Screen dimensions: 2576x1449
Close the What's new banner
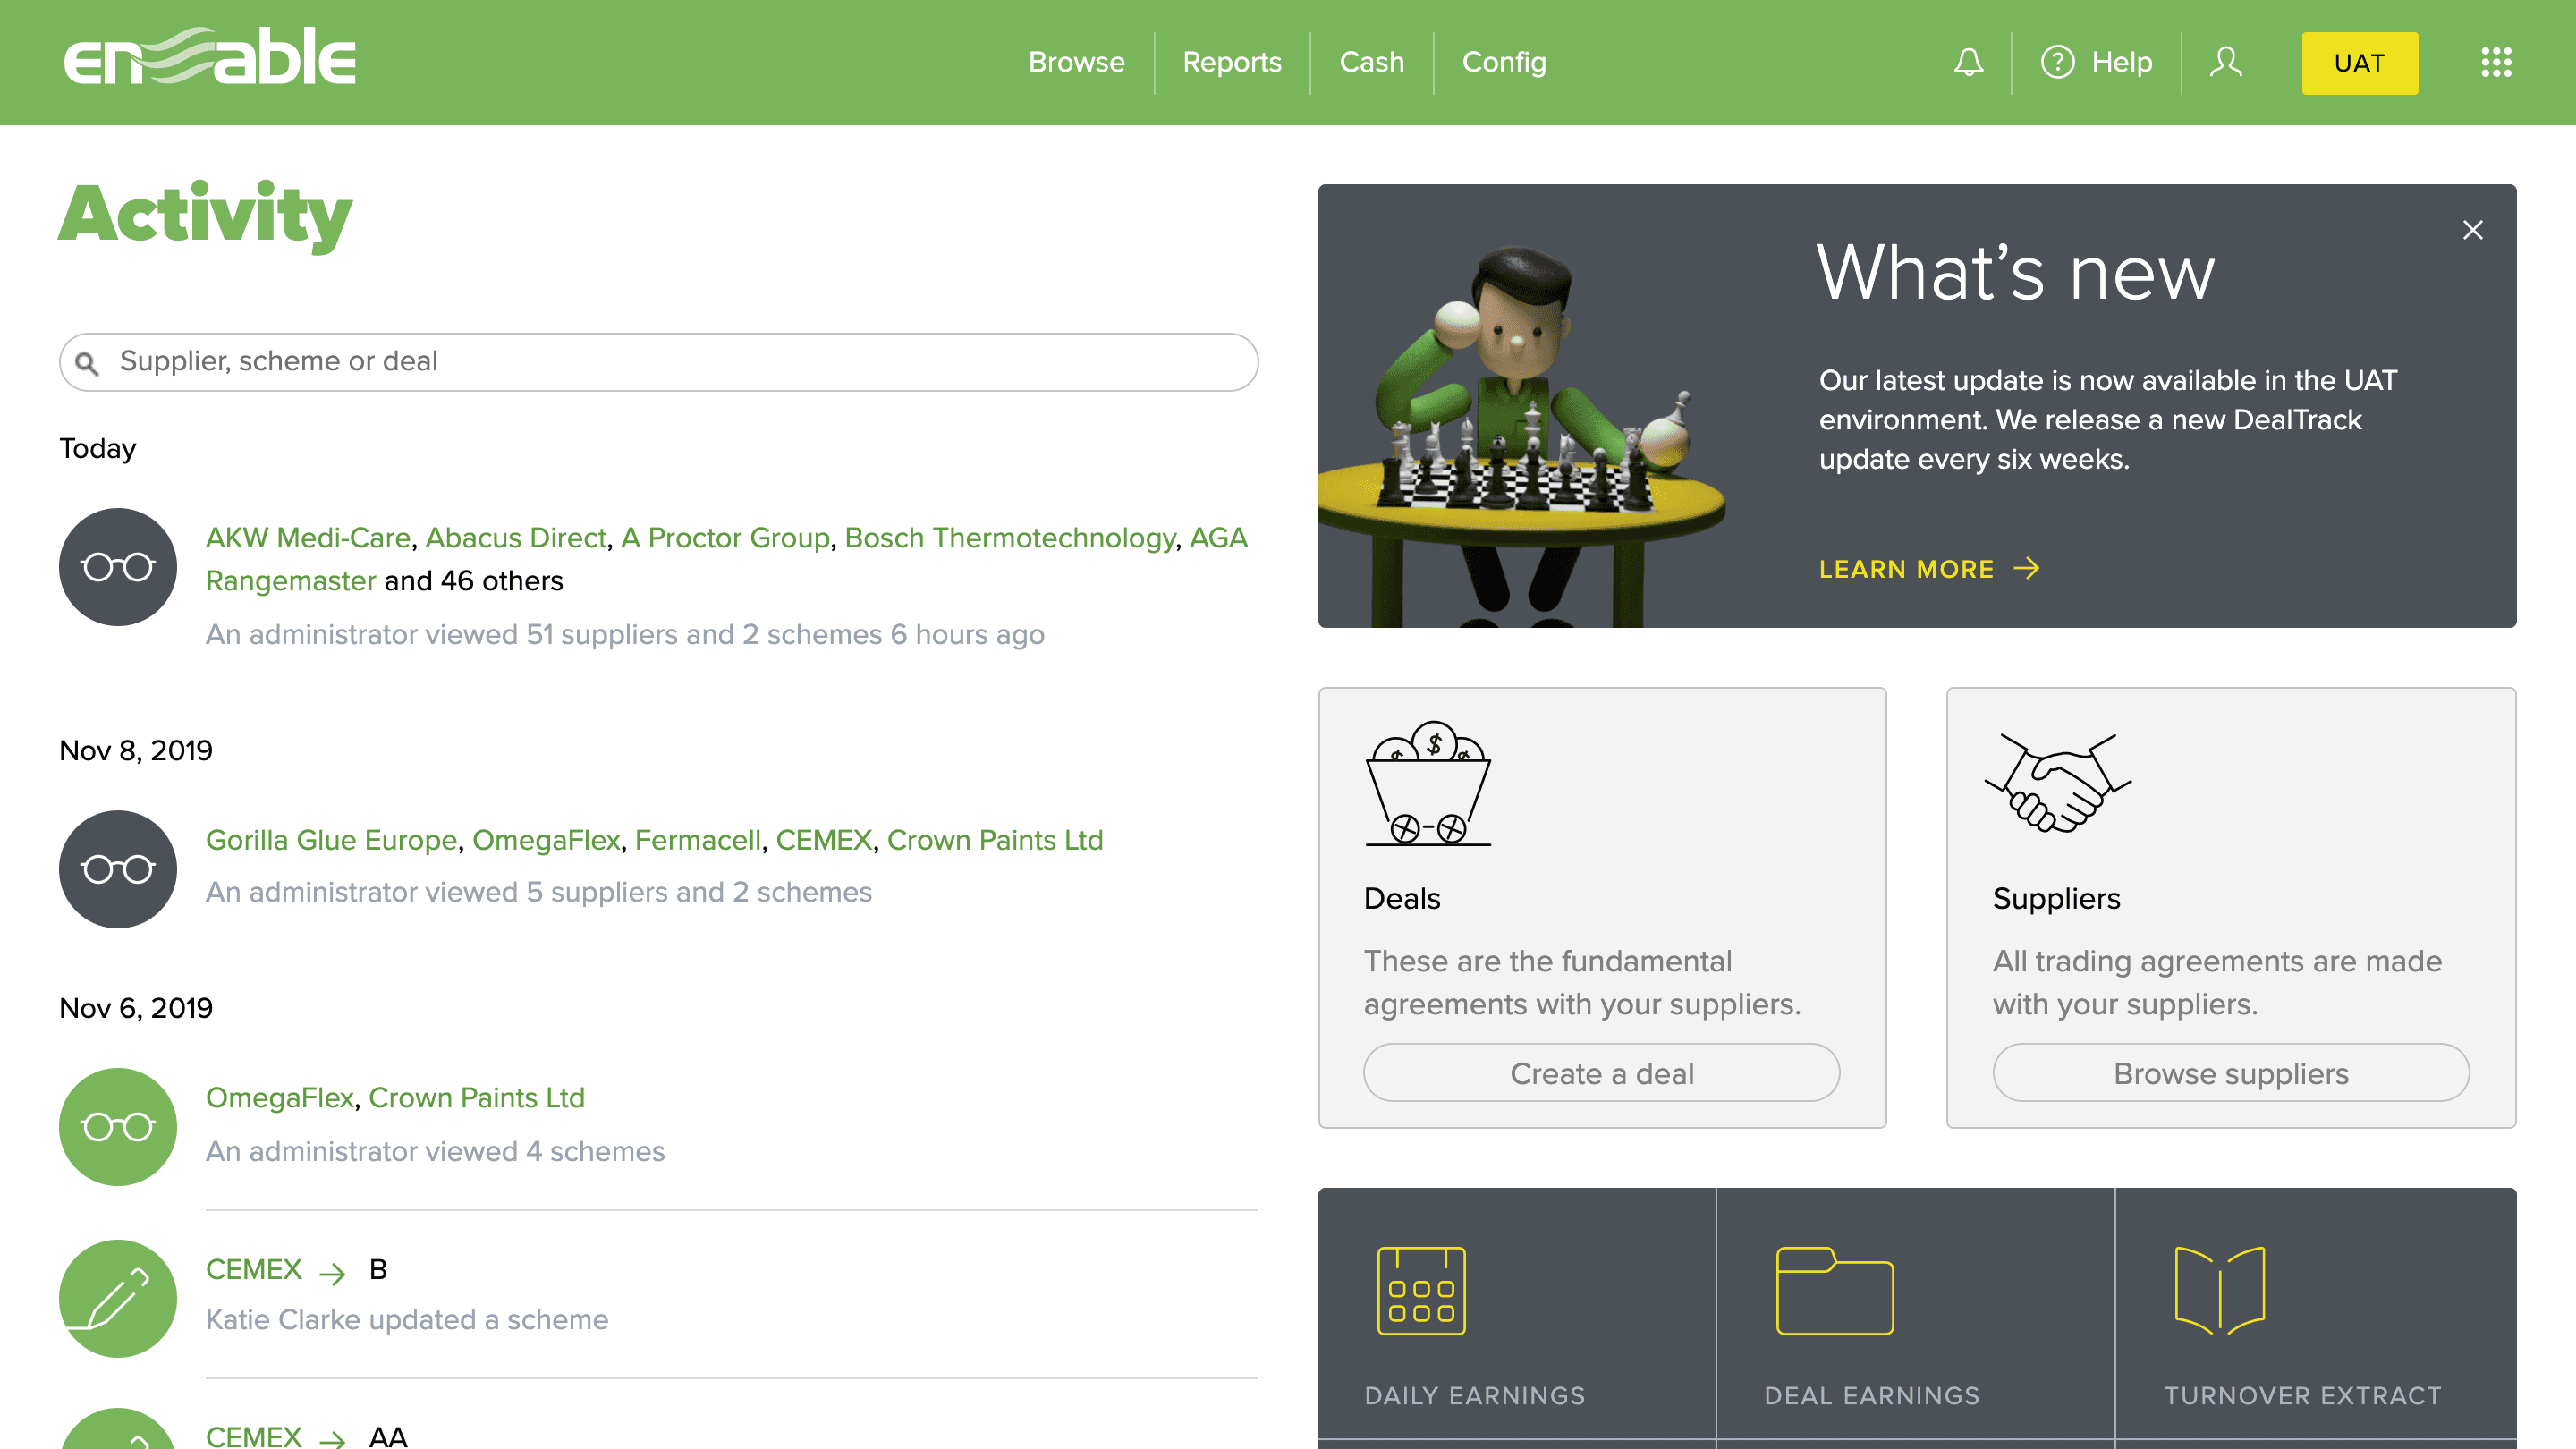2472,231
